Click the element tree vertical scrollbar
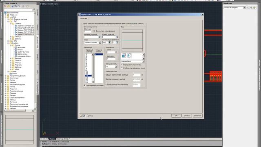Viewport: 261px width, 147px height. [35, 60]
